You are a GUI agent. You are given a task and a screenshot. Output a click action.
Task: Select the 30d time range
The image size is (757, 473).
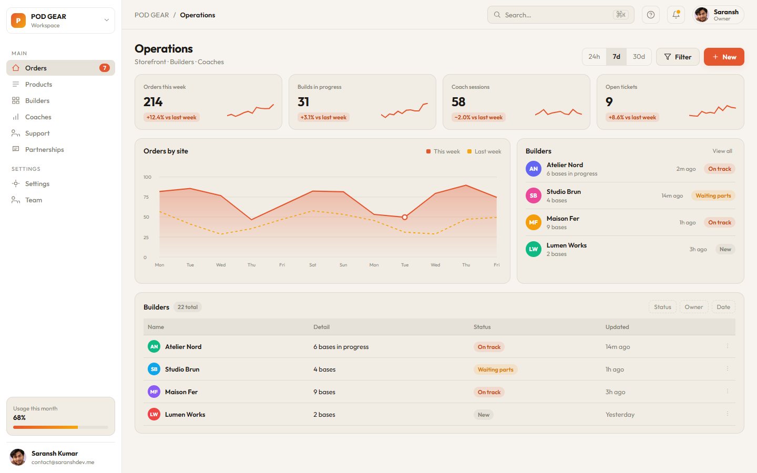point(639,57)
